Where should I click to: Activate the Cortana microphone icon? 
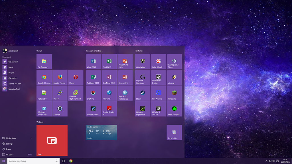click(x=56, y=161)
